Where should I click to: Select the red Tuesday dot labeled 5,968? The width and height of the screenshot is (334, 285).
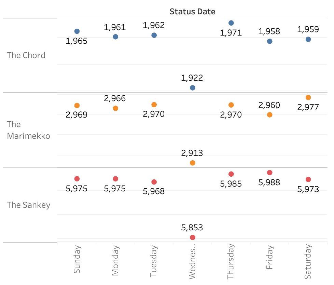point(154,182)
